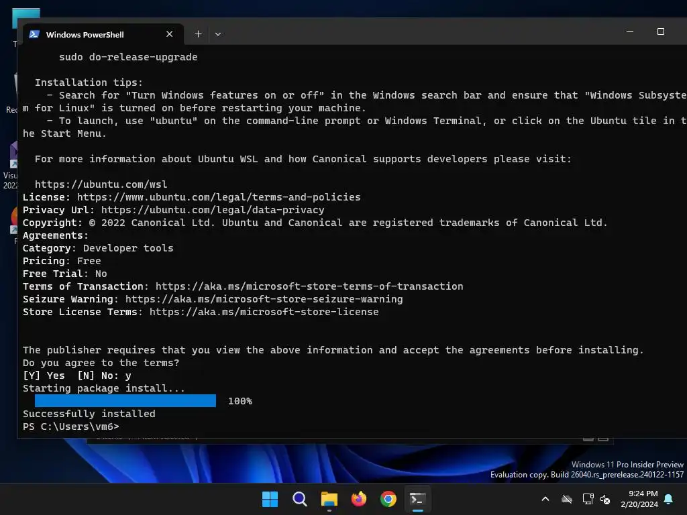Click the Terminal icon in the taskbar
The height and width of the screenshot is (515, 687).
pyautogui.click(x=417, y=499)
